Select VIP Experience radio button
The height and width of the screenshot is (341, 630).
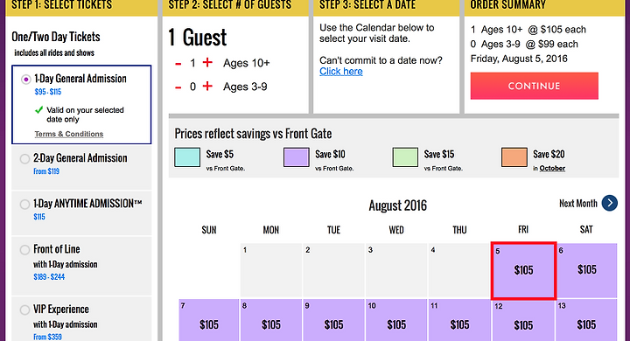click(x=24, y=310)
